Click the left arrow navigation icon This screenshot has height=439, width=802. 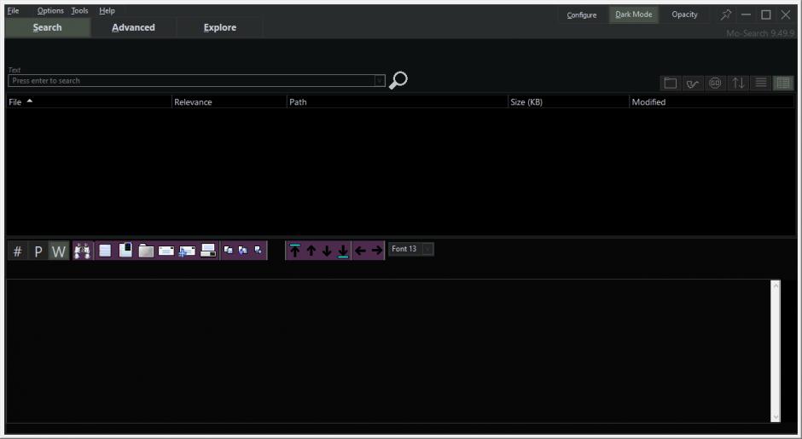[x=360, y=251]
